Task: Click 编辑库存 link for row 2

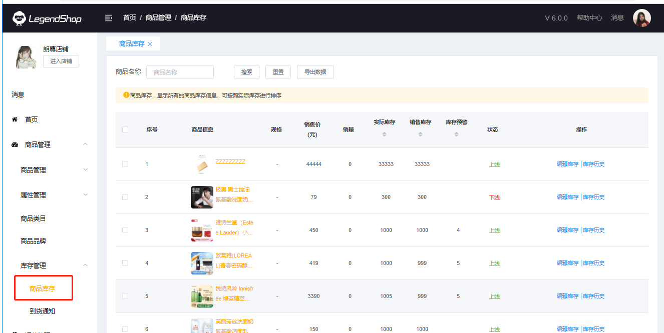Action: 567,197
